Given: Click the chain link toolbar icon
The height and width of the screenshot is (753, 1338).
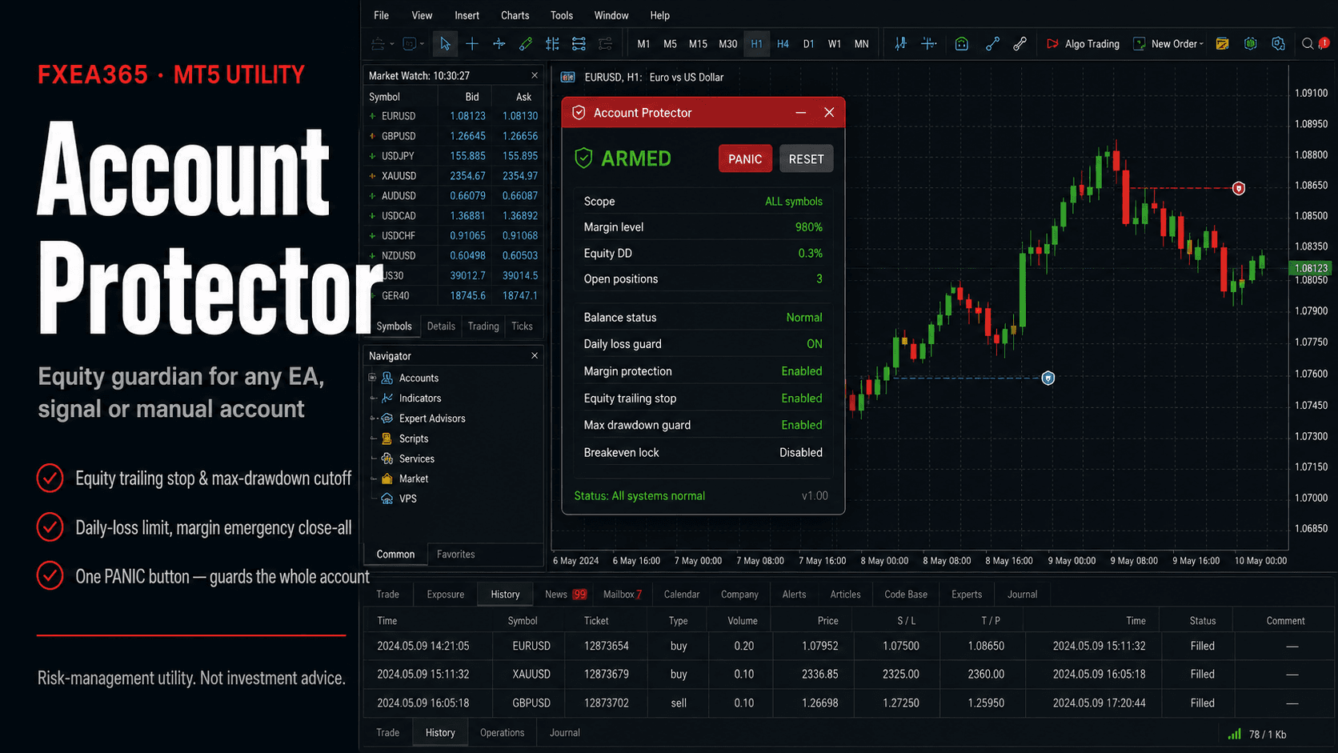Looking at the screenshot, I should click(1020, 44).
